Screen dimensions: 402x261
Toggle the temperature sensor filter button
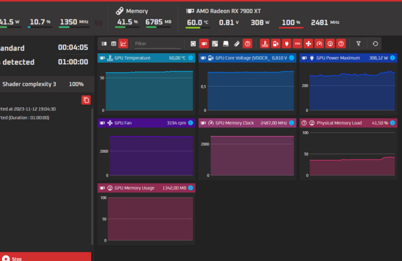click(264, 44)
